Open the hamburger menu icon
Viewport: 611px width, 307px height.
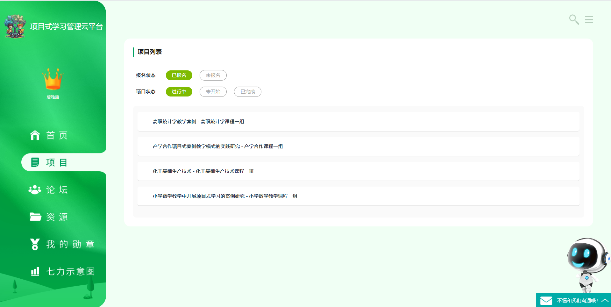[x=589, y=20]
